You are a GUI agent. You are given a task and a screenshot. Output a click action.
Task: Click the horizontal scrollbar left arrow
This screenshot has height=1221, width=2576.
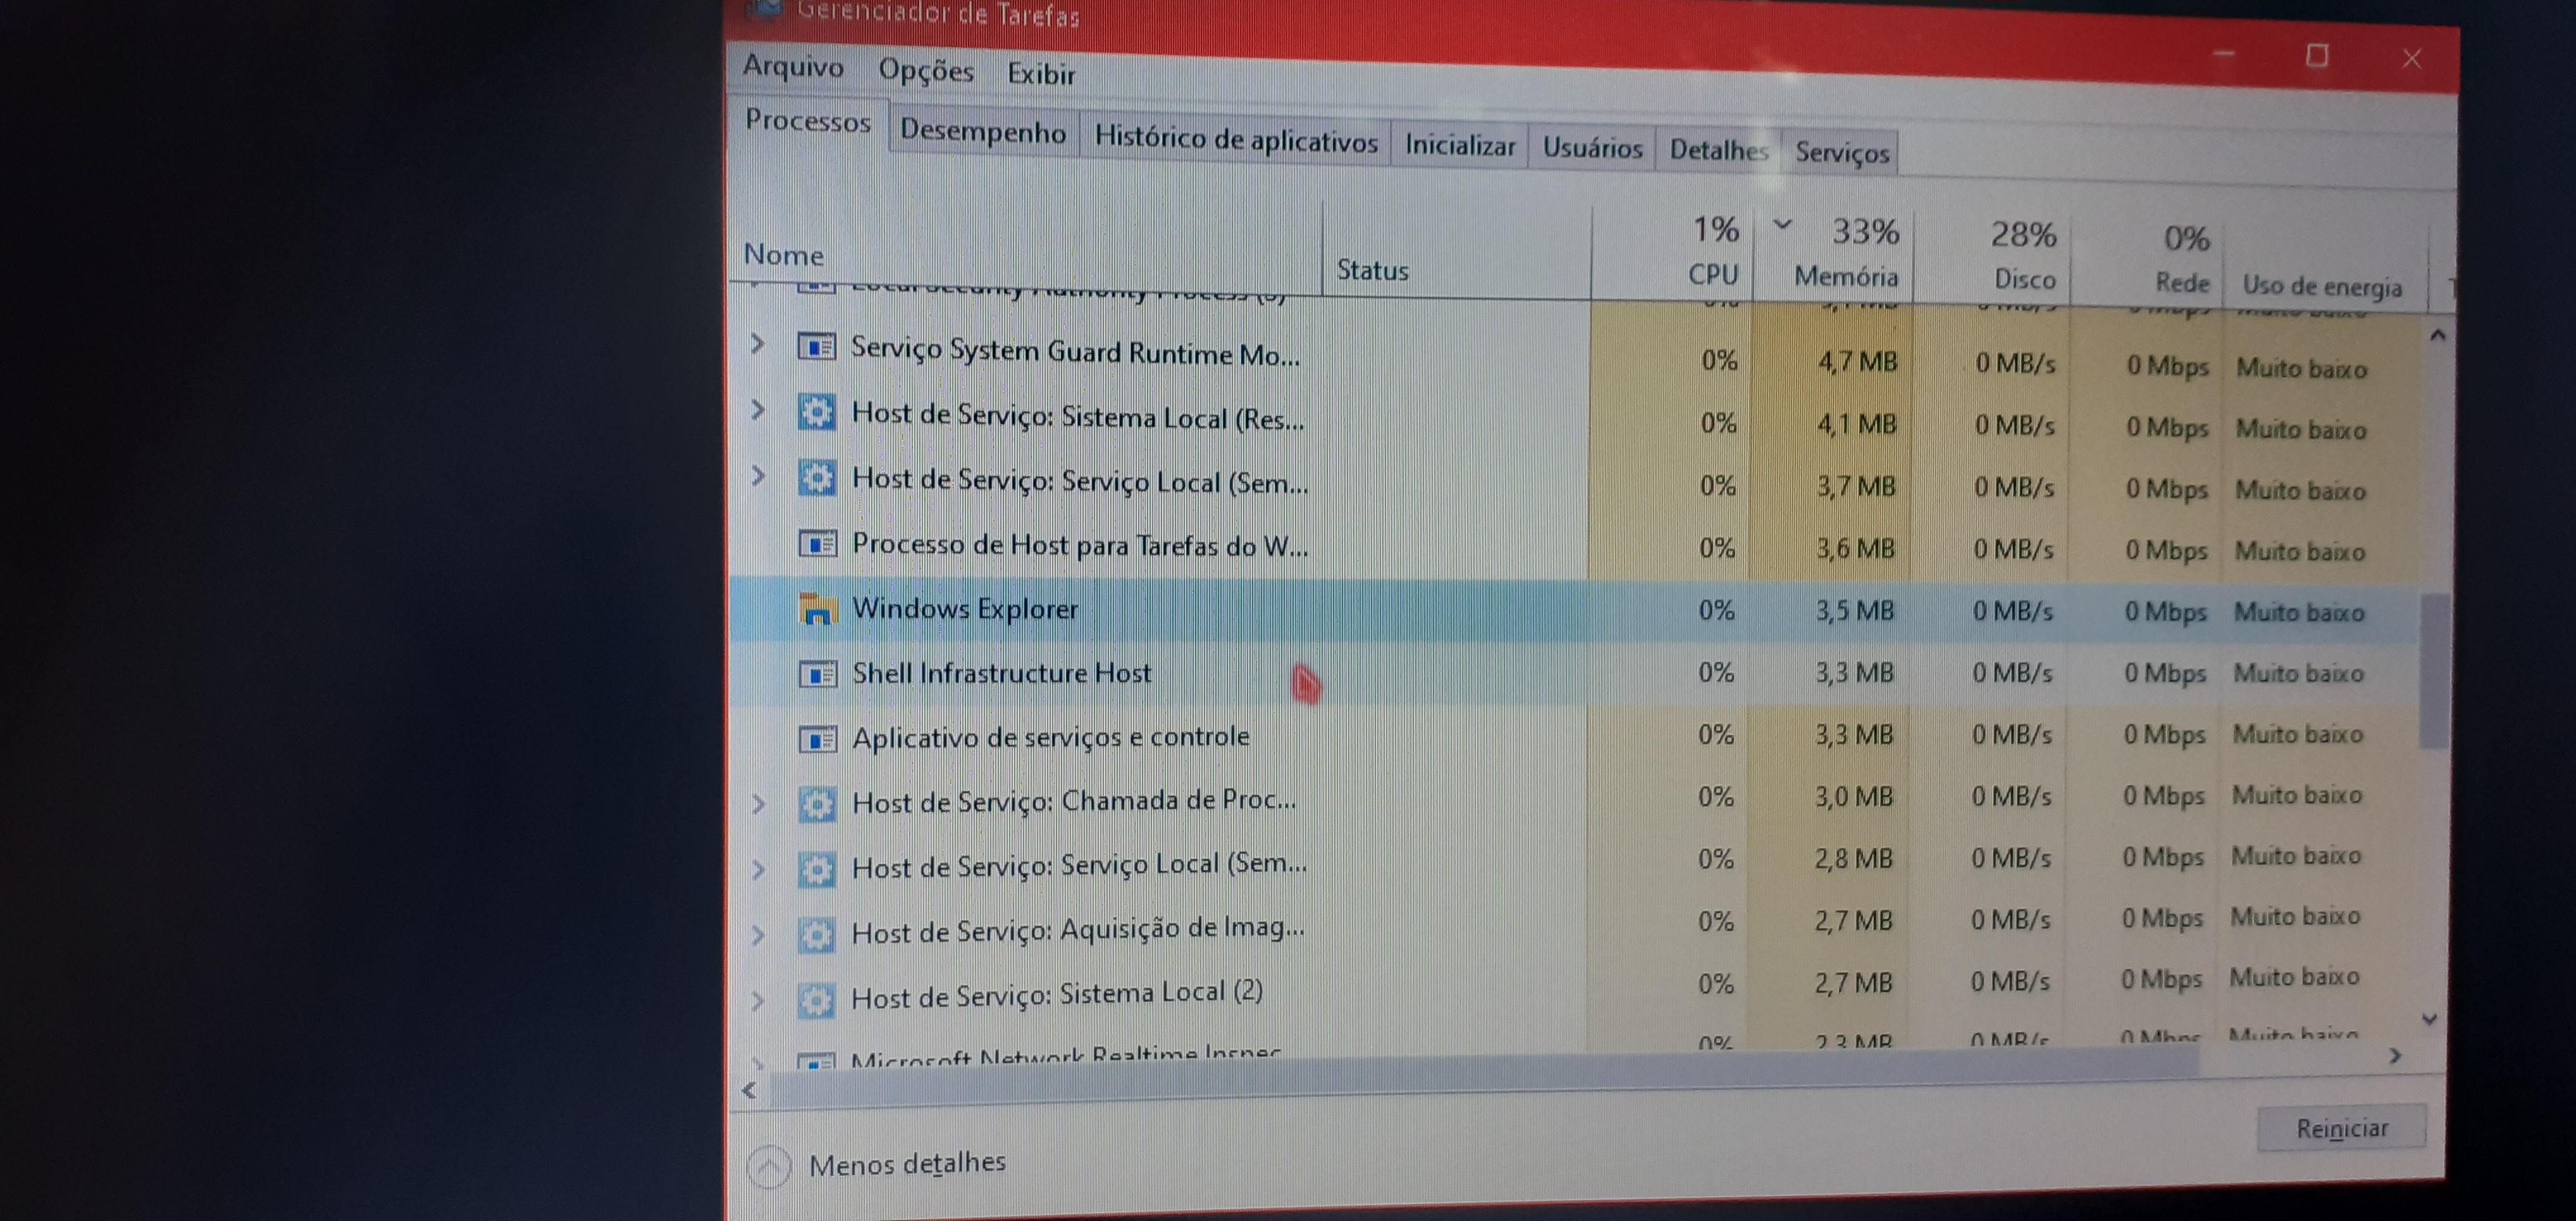(749, 1090)
